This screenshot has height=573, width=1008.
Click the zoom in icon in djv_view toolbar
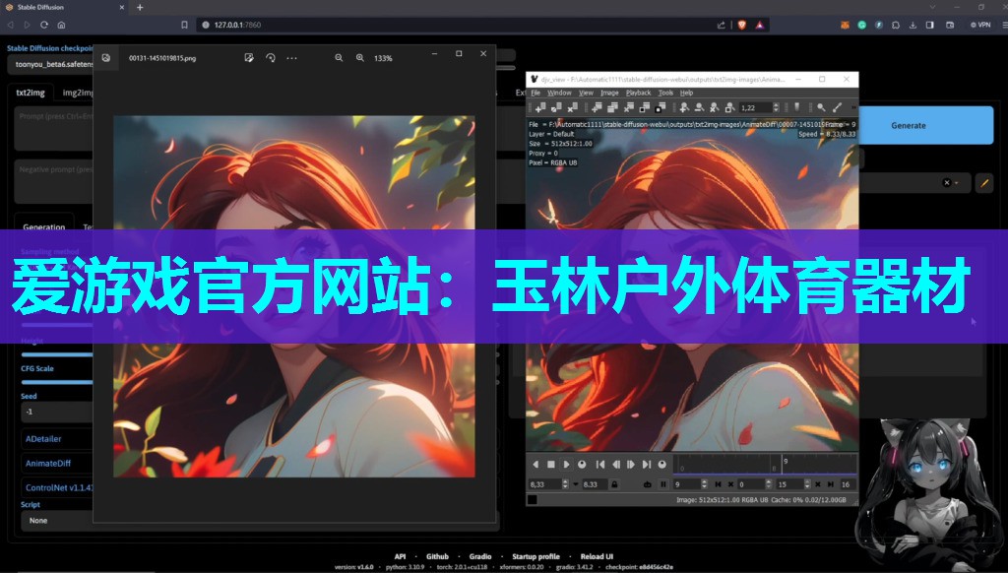[684, 107]
